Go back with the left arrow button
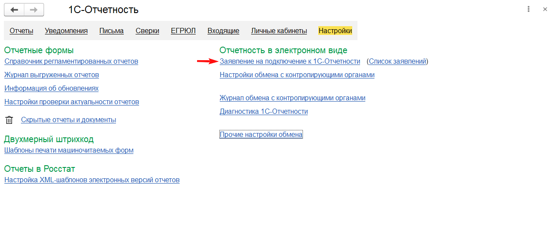This screenshot has height=252, width=558. point(14,10)
